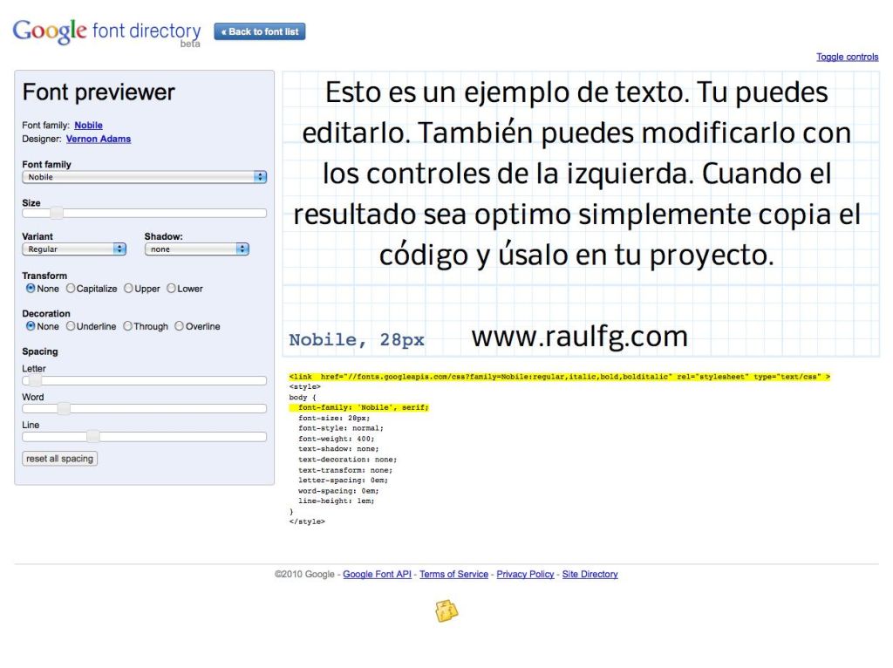
Task: Click the font-weight: 400 code line
Action: pyautogui.click(x=336, y=439)
